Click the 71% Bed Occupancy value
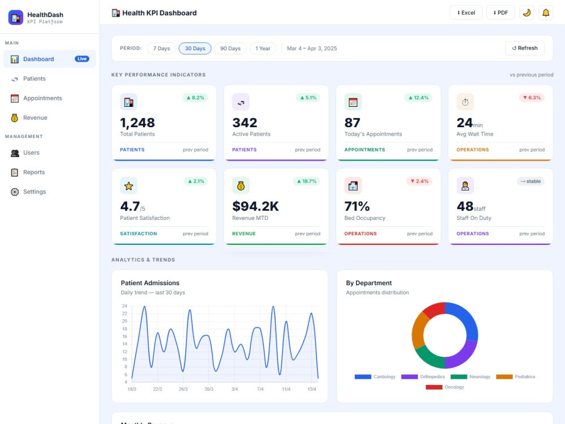The image size is (565, 424). pos(357,206)
